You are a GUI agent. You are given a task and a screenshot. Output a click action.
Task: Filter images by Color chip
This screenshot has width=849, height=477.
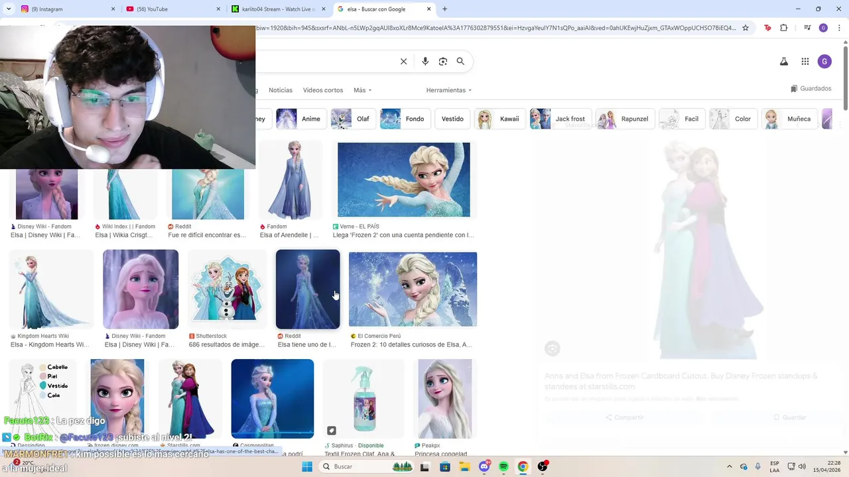[x=733, y=119]
